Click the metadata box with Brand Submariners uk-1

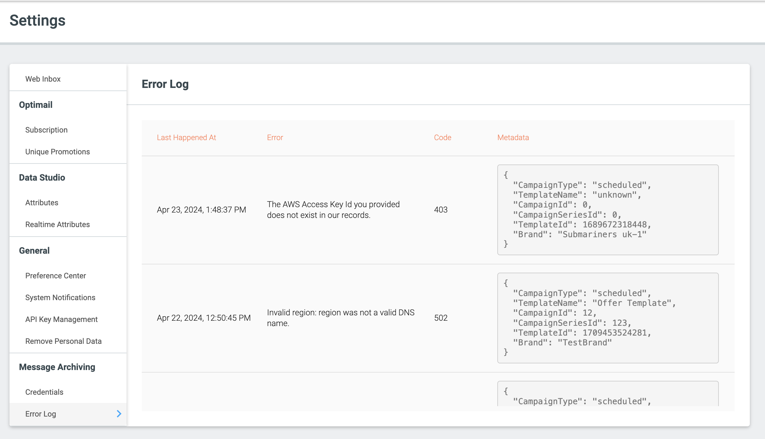608,210
